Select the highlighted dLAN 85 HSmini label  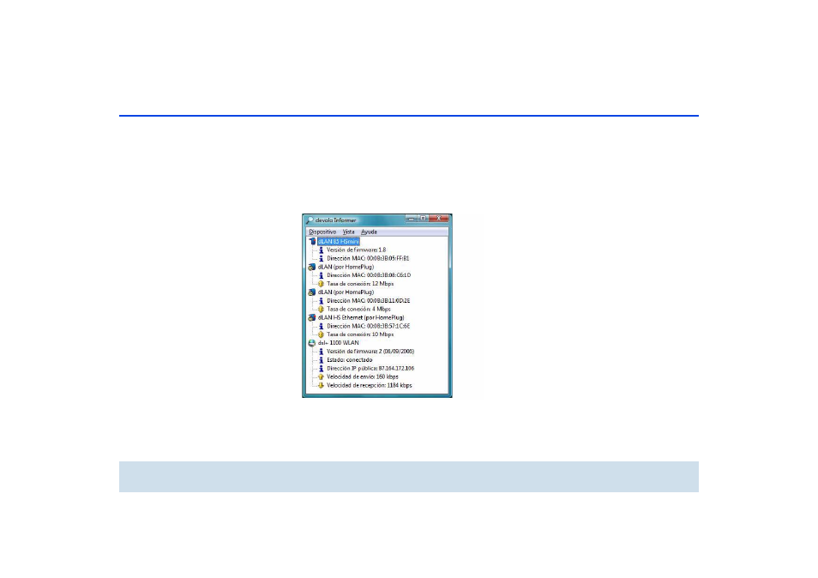[339, 242]
